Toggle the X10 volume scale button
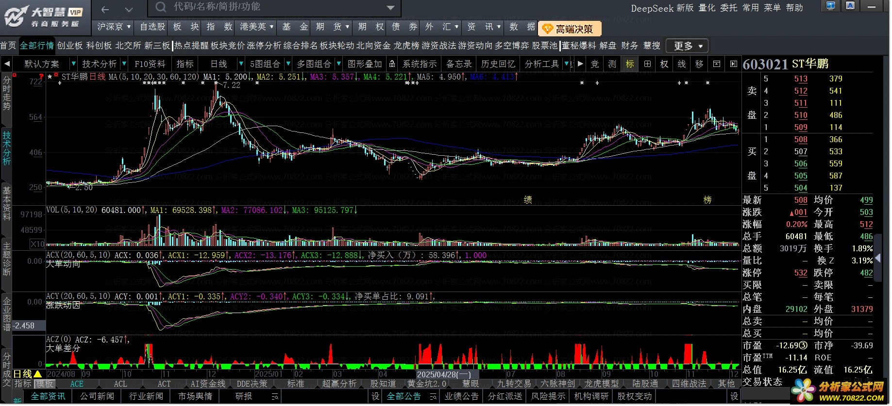This screenshot has height=406, width=892. 37,244
